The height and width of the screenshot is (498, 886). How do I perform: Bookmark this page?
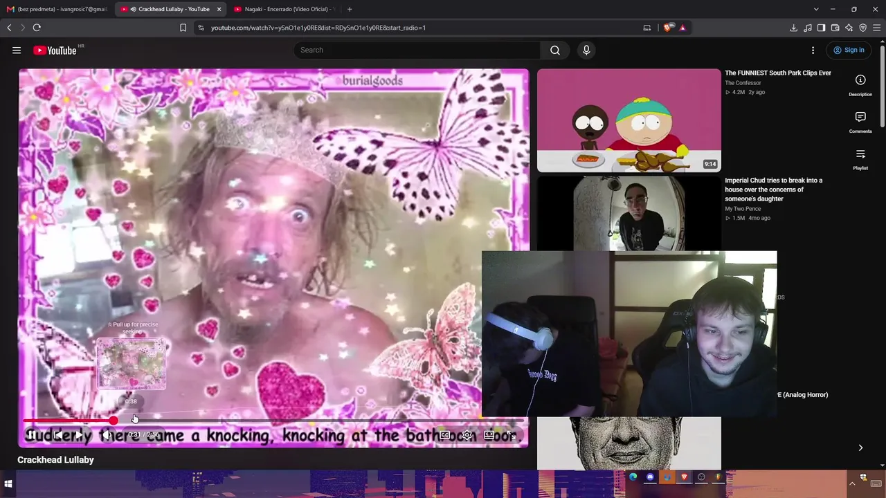tap(183, 28)
